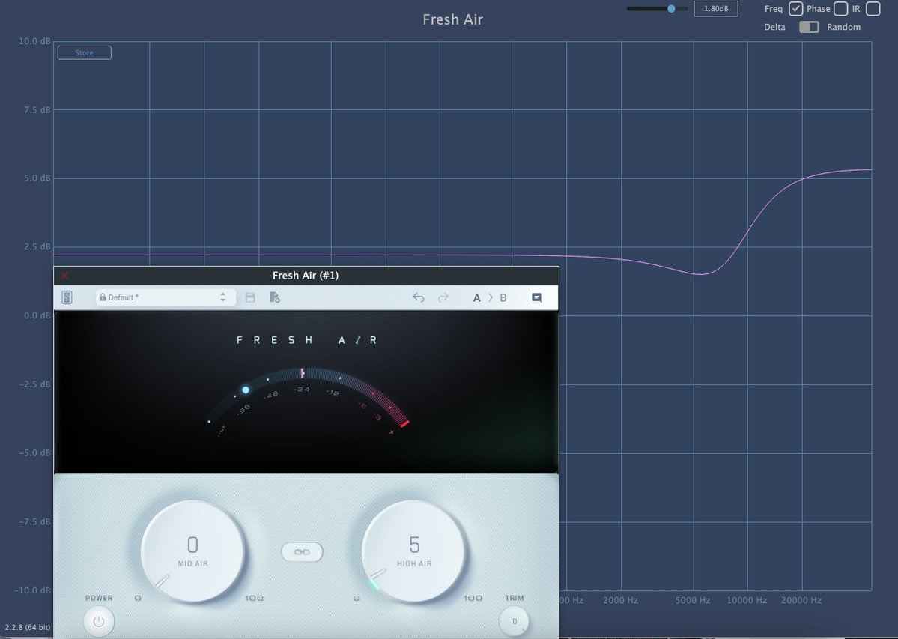Flip the Delta/Random toggle switch

coord(808,26)
